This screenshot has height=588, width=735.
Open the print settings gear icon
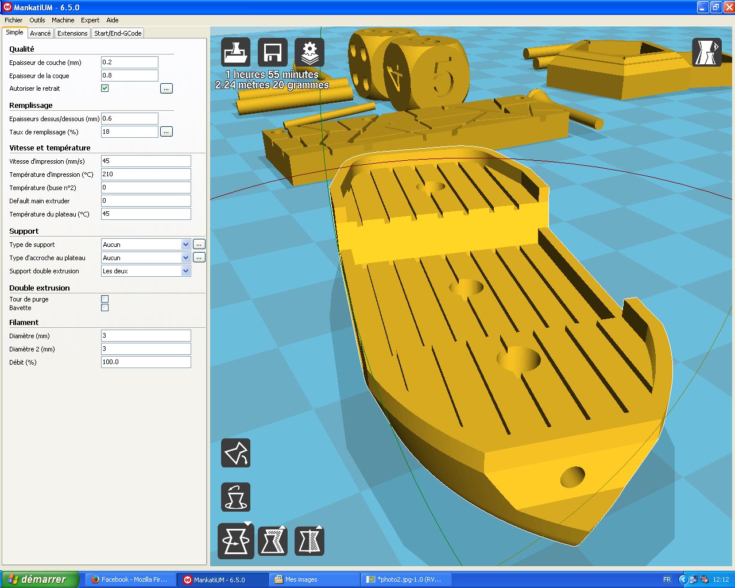point(310,52)
